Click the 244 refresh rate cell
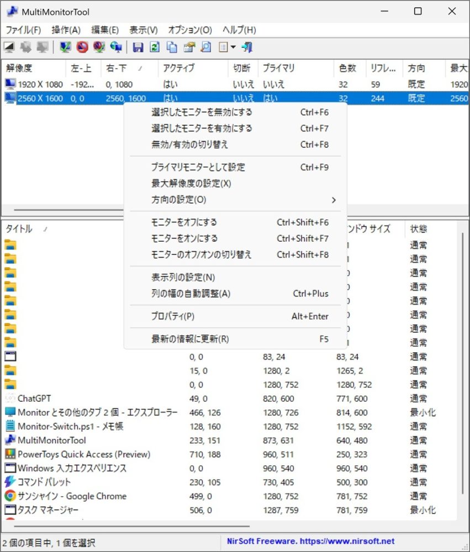The width and height of the screenshot is (470, 552). (377, 98)
